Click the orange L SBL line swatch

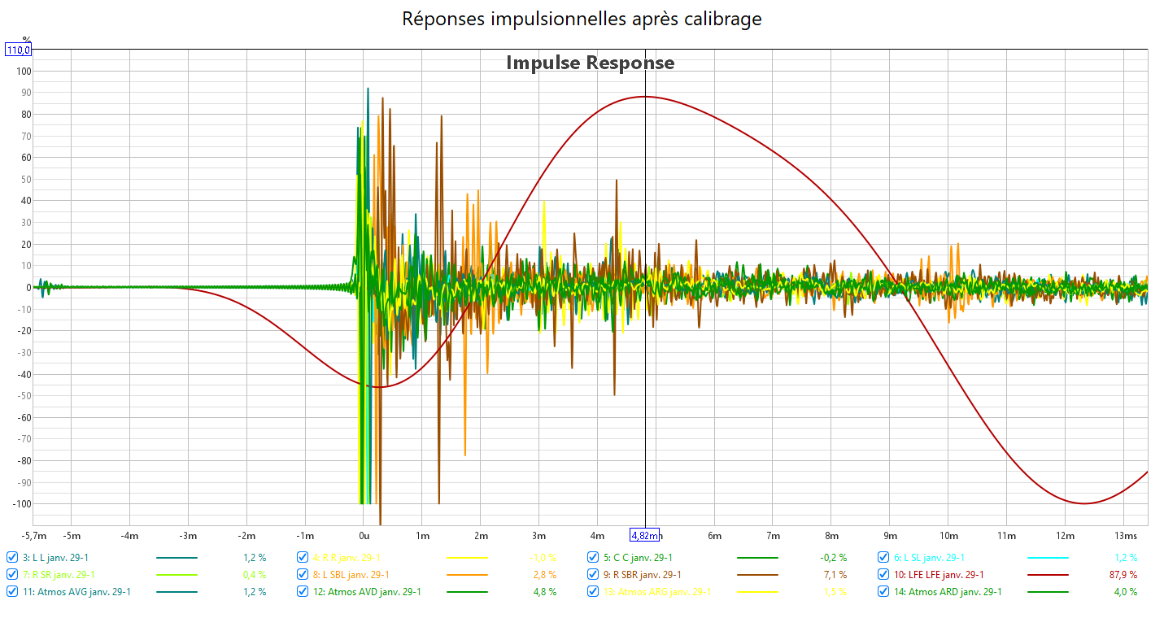(x=467, y=575)
